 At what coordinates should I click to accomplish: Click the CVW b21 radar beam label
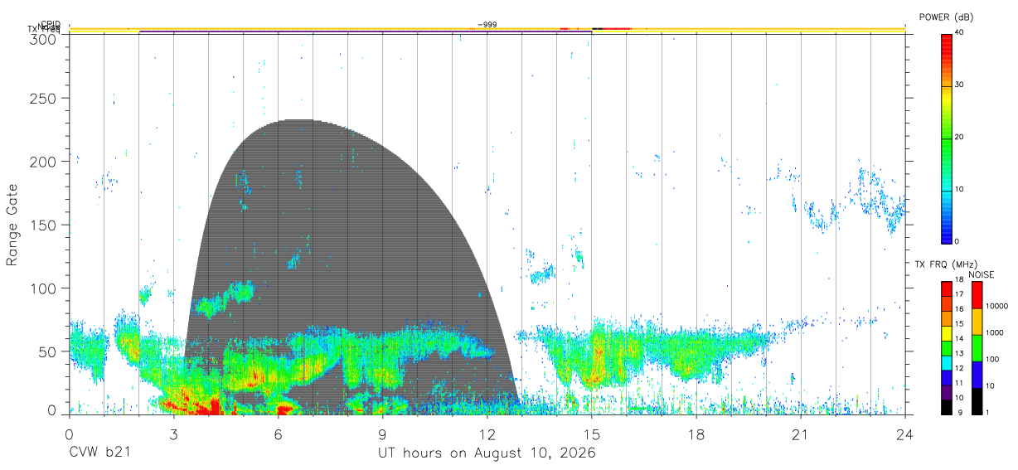click(x=99, y=453)
